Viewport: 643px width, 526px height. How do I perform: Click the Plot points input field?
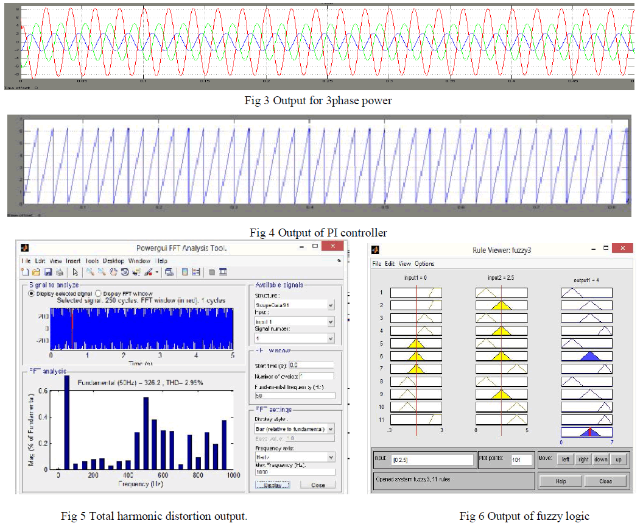coord(521,460)
